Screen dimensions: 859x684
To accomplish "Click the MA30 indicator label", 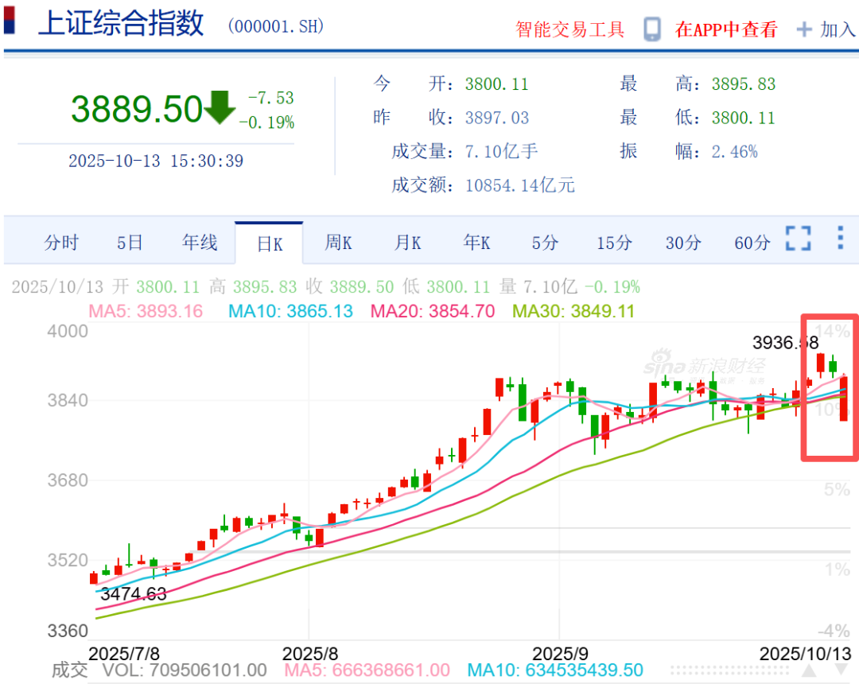I will (x=573, y=311).
